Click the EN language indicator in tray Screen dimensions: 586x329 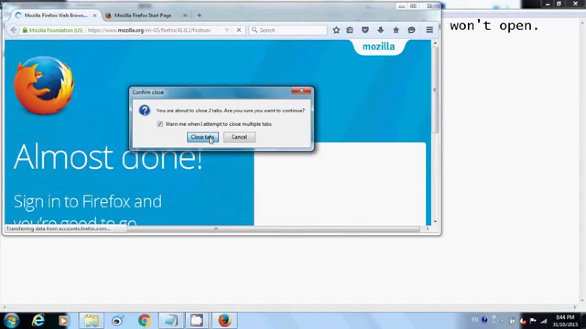coord(474,320)
